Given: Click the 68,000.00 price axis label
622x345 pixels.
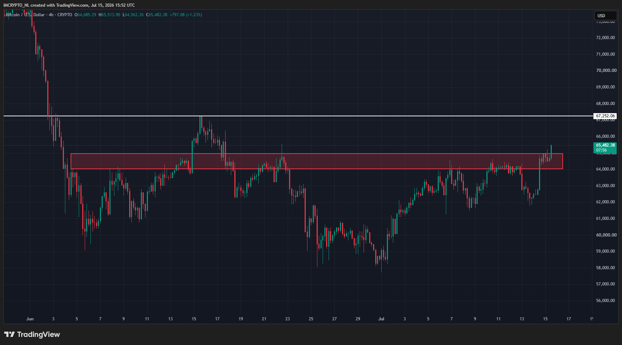Looking at the screenshot, I should click(605, 104).
